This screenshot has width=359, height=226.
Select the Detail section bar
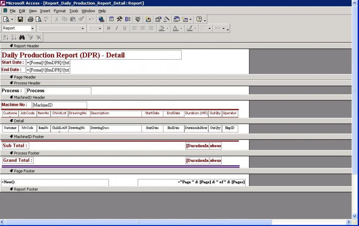[x=176, y=121]
